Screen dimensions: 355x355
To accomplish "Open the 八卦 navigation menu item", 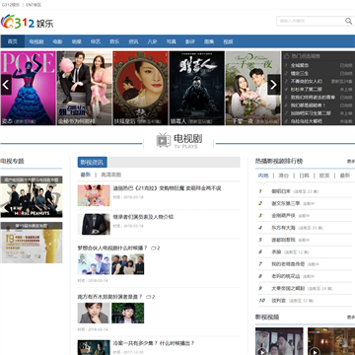I will point(152,41).
